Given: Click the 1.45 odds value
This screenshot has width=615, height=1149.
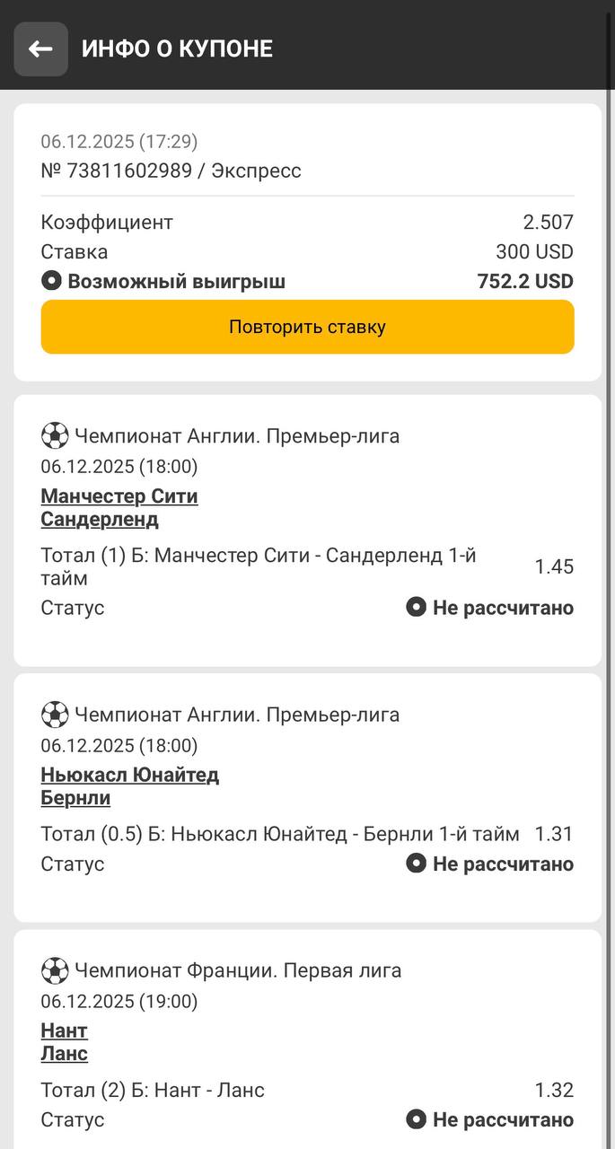Looking at the screenshot, I should pos(554,566).
